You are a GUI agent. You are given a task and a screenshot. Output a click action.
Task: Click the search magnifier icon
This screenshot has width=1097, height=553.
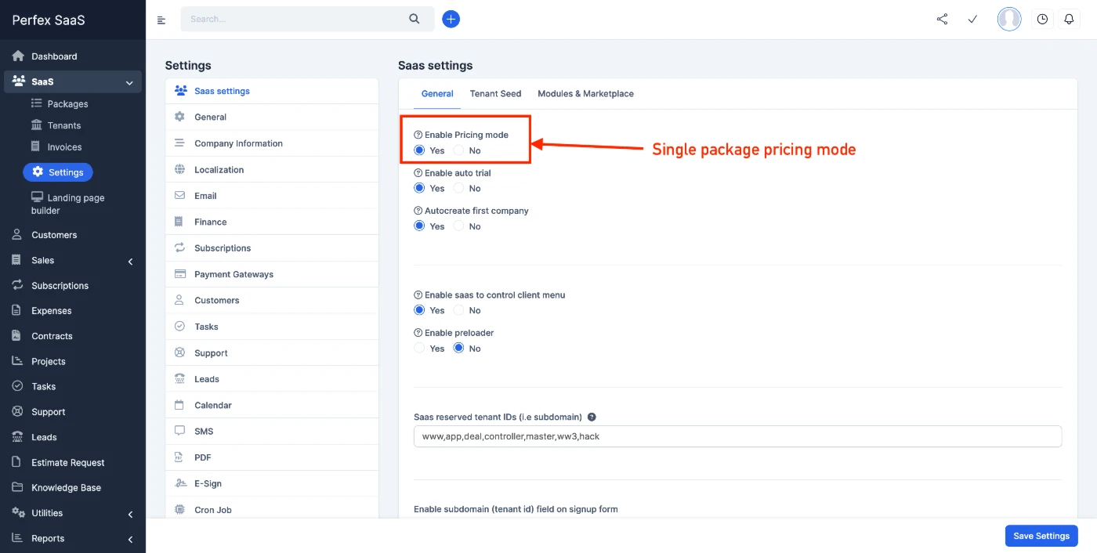pos(415,19)
